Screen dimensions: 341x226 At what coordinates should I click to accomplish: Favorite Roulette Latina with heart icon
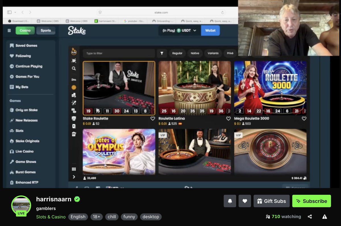[228, 119]
